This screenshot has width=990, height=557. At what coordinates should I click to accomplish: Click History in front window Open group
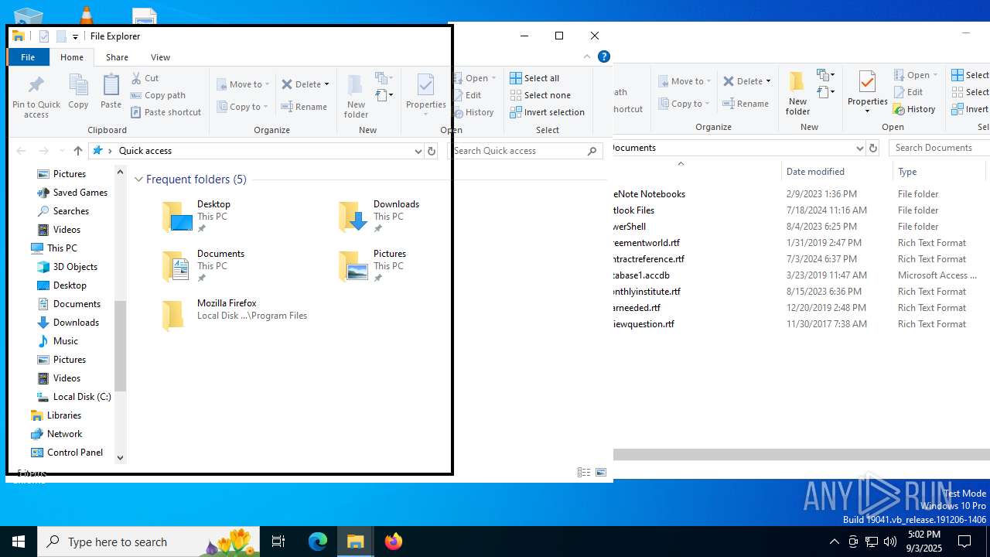pos(473,112)
